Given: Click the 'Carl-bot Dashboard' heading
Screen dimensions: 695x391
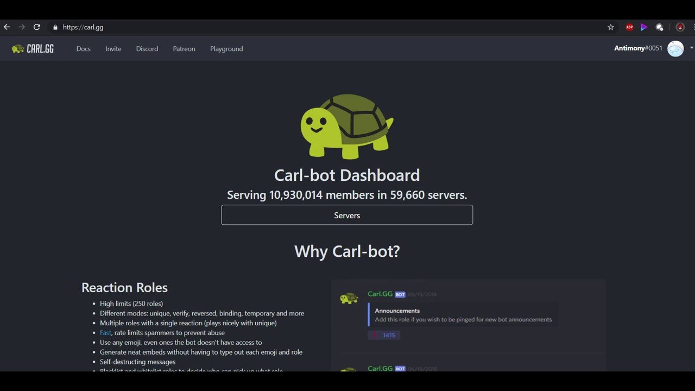Looking at the screenshot, I should point(347,175).
